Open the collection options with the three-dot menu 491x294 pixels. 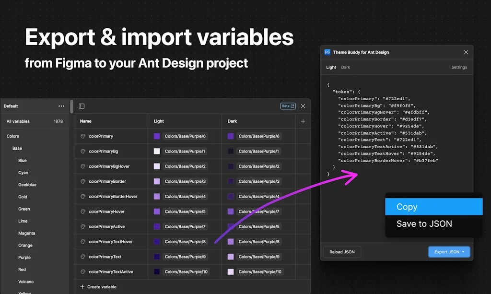pos(61,106)
